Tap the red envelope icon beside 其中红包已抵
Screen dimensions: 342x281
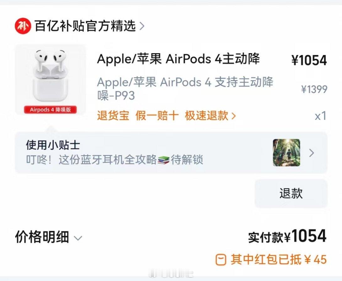tap(221, 260)
